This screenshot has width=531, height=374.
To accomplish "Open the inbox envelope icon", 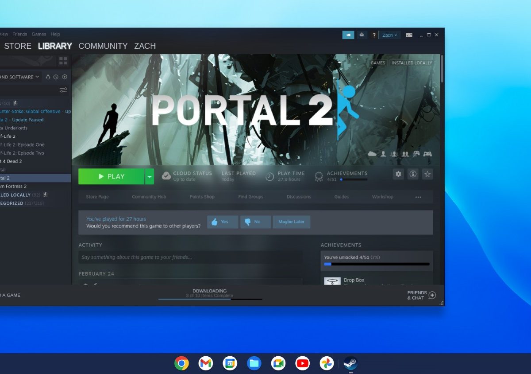I will tap(362, 35).
